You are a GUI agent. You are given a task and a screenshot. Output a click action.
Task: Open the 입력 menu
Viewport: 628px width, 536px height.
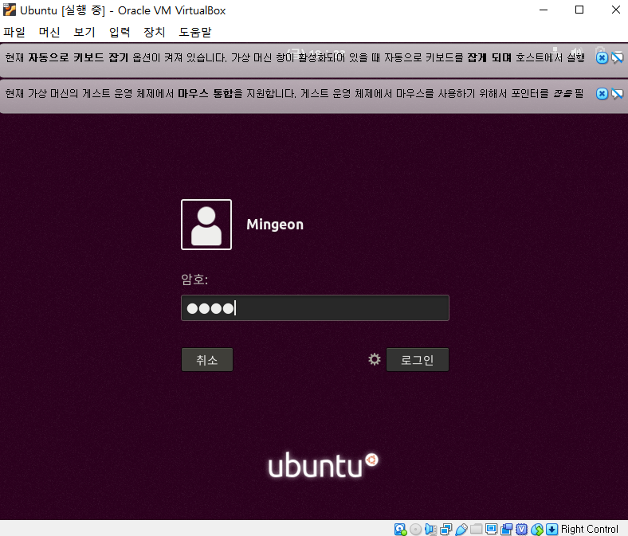[x=120, y=32]
